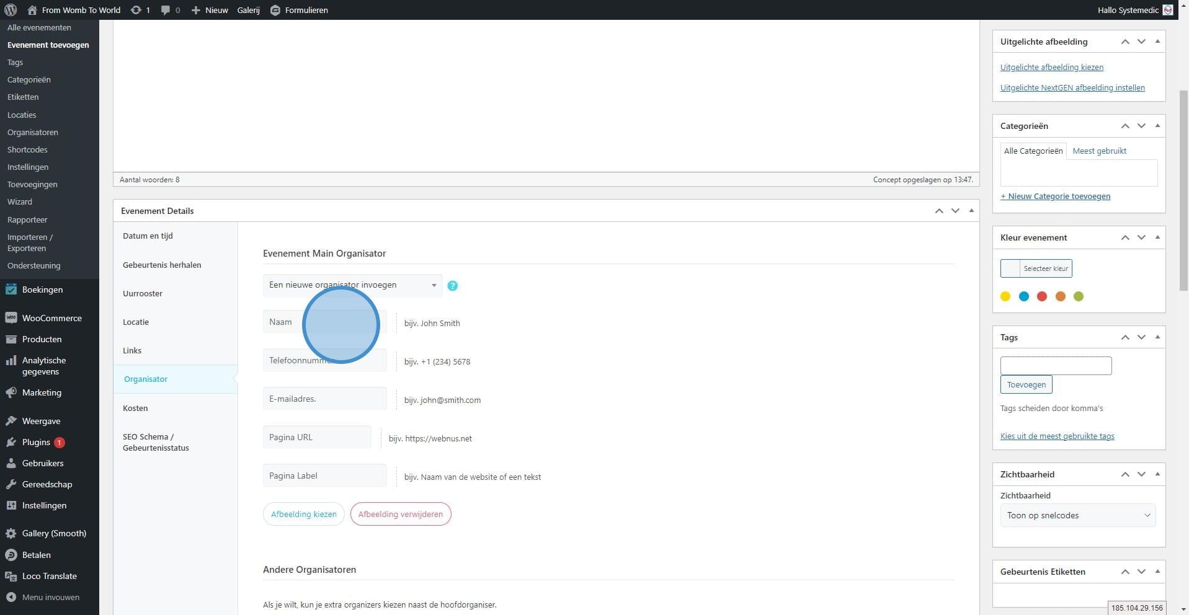
Task: Toggle the Kleur evenement panel
Action: [x=1157, y=237]
